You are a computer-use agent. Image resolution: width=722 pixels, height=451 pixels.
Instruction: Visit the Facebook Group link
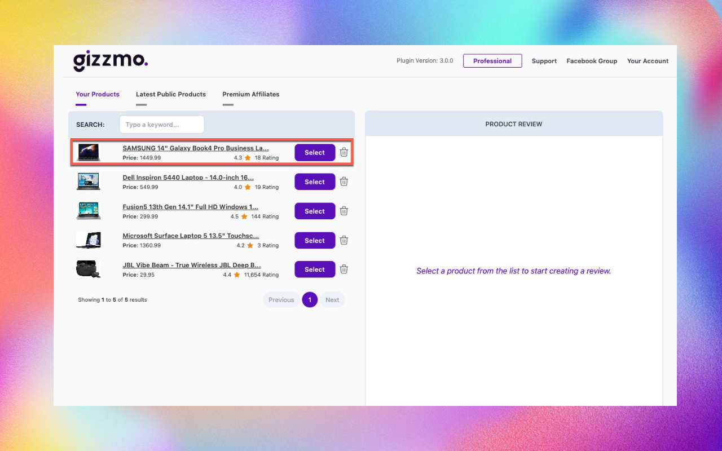click(x=592, y=61)
